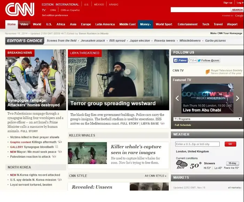244x202 pixels.
Task: Open Garbo pictures link
Action: (x=215, y=41)
